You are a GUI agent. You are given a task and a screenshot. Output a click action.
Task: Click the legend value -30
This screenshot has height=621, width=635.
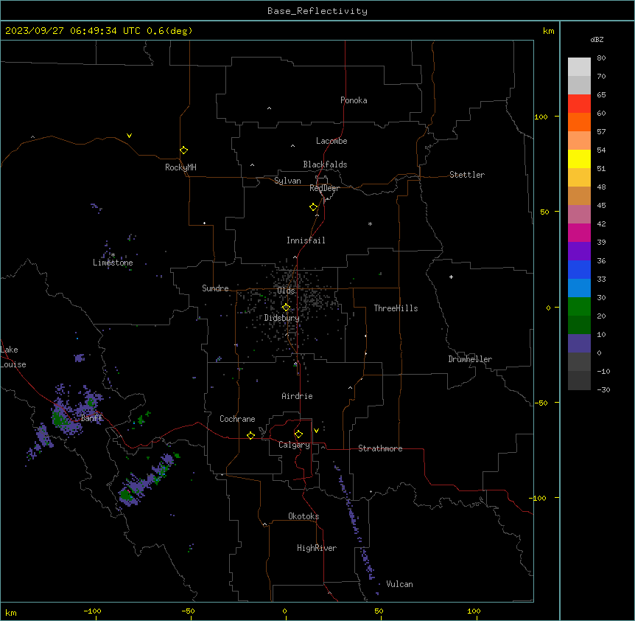603,389
